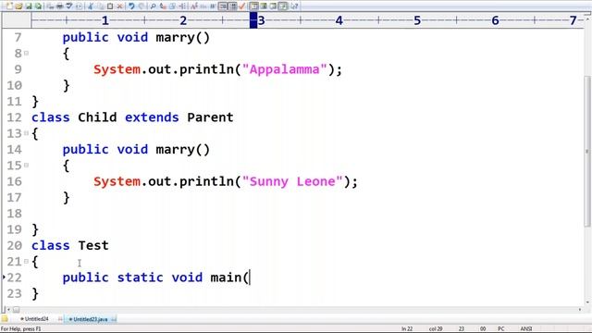Click "marry()" on line 14
Viewport: 592px width, 333px height.
[183, 150]
